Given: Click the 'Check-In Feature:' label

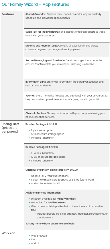Looking at the screenshot, I should 36,114.
